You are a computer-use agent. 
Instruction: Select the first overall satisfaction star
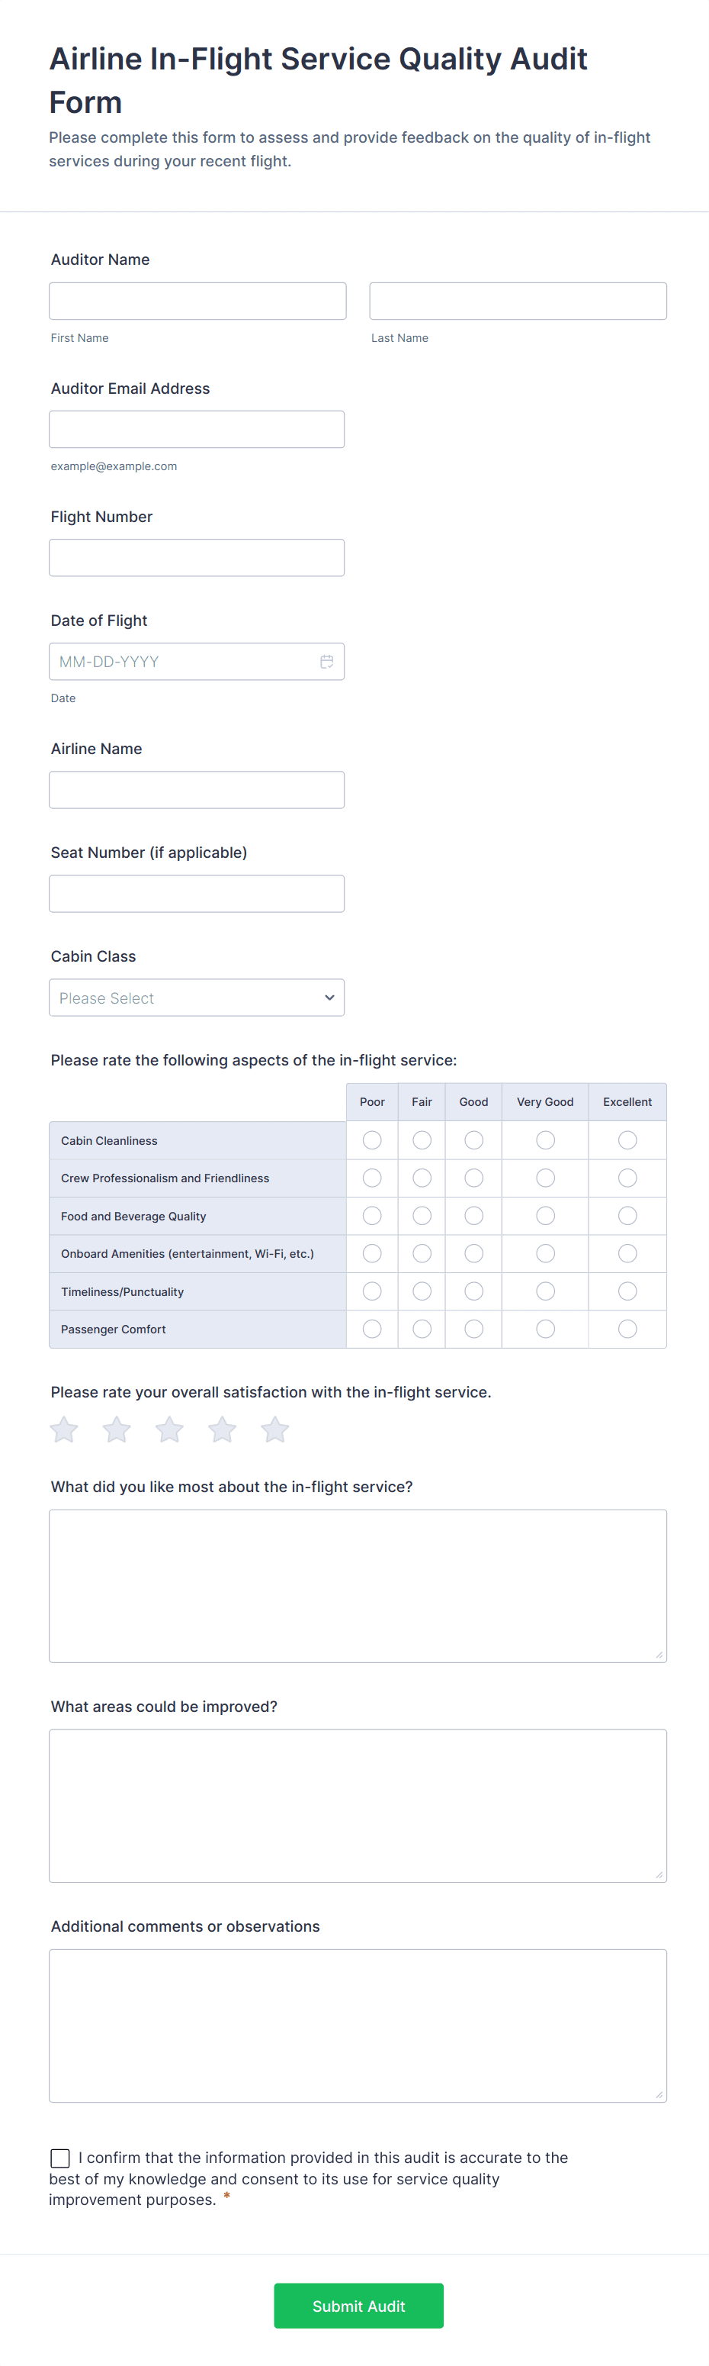64,1430
